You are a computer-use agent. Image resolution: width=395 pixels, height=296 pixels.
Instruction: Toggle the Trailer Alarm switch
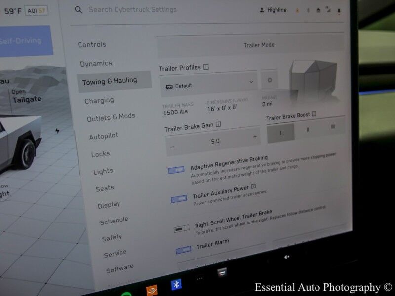click(183, 250)
